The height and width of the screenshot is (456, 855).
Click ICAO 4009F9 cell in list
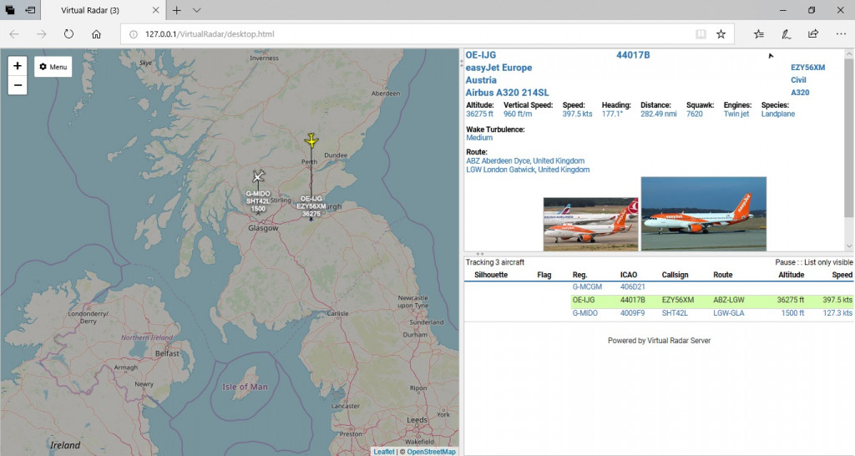click(633, 313)
